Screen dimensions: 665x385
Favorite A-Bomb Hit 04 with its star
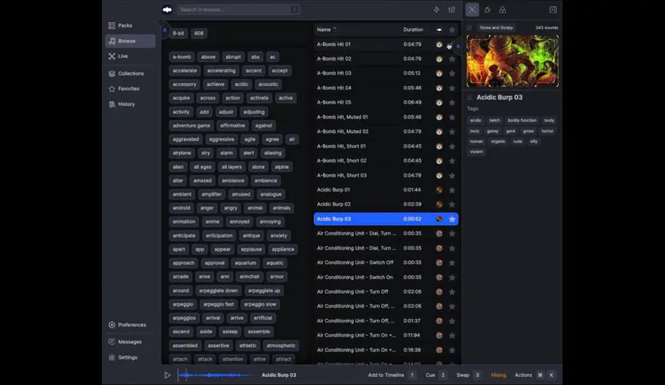[452, 88]
